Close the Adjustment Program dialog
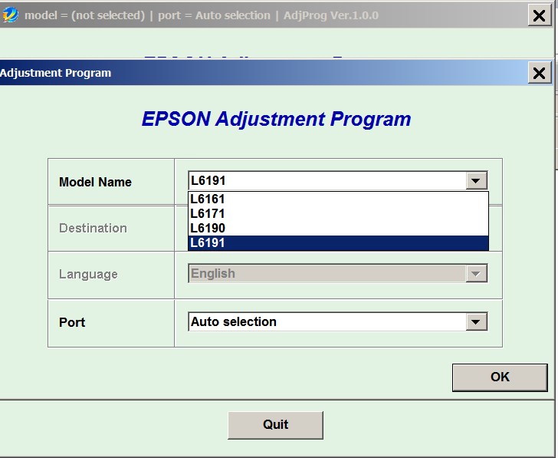 click(539, 73)
